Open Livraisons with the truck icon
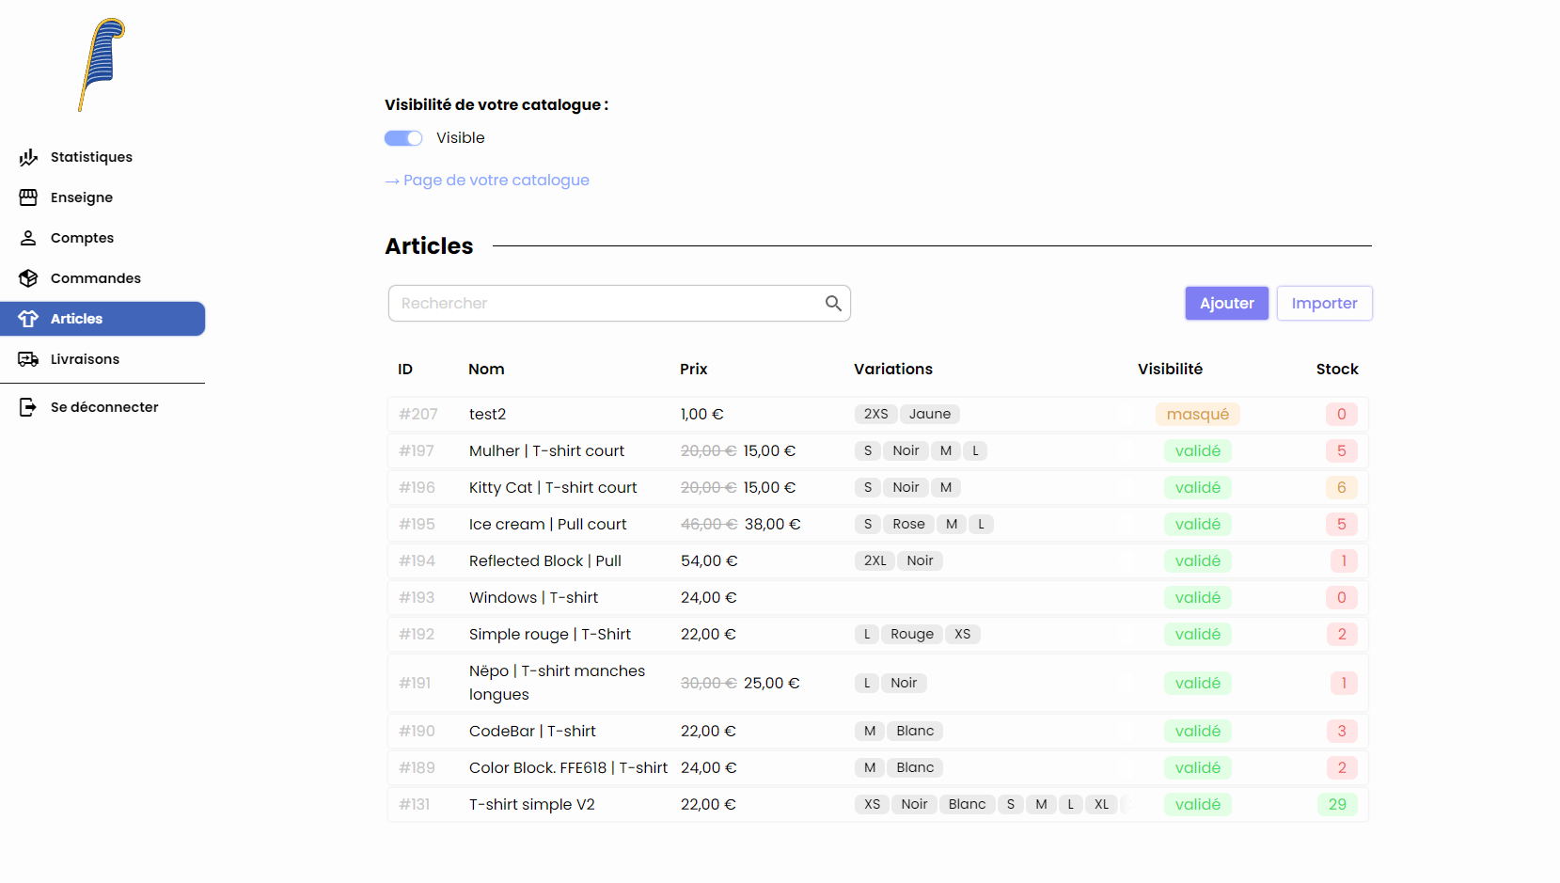Image resolution: width=1560 pixels, height=883 pixels. pyautogui.click(x=29, y=358)
